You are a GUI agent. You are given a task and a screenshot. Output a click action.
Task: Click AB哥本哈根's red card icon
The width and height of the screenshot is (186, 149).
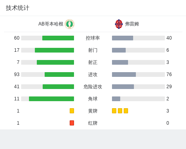tap(72, 123)
